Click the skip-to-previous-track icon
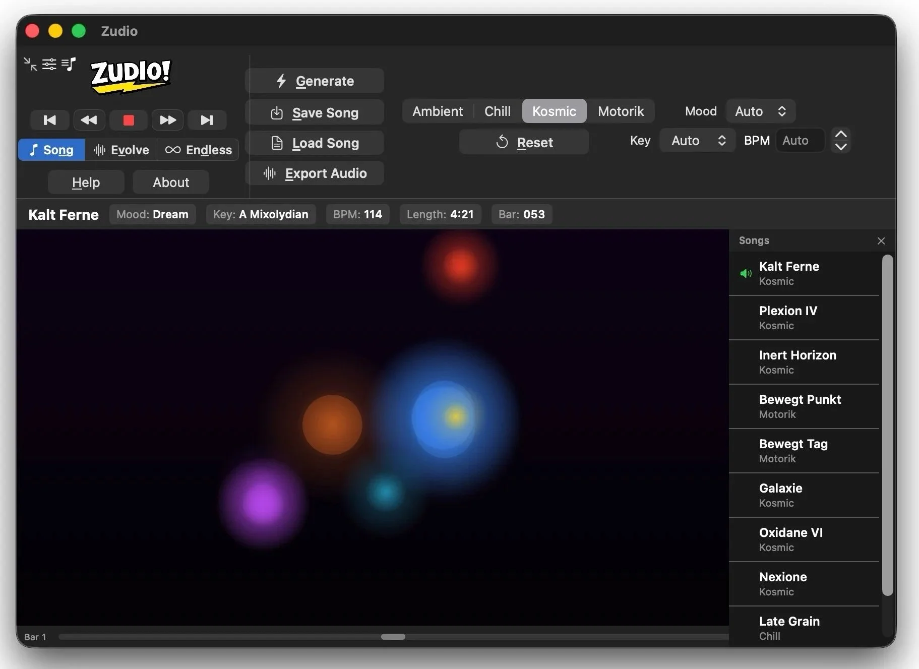This screenshot has height=669, width=919. 49,120
